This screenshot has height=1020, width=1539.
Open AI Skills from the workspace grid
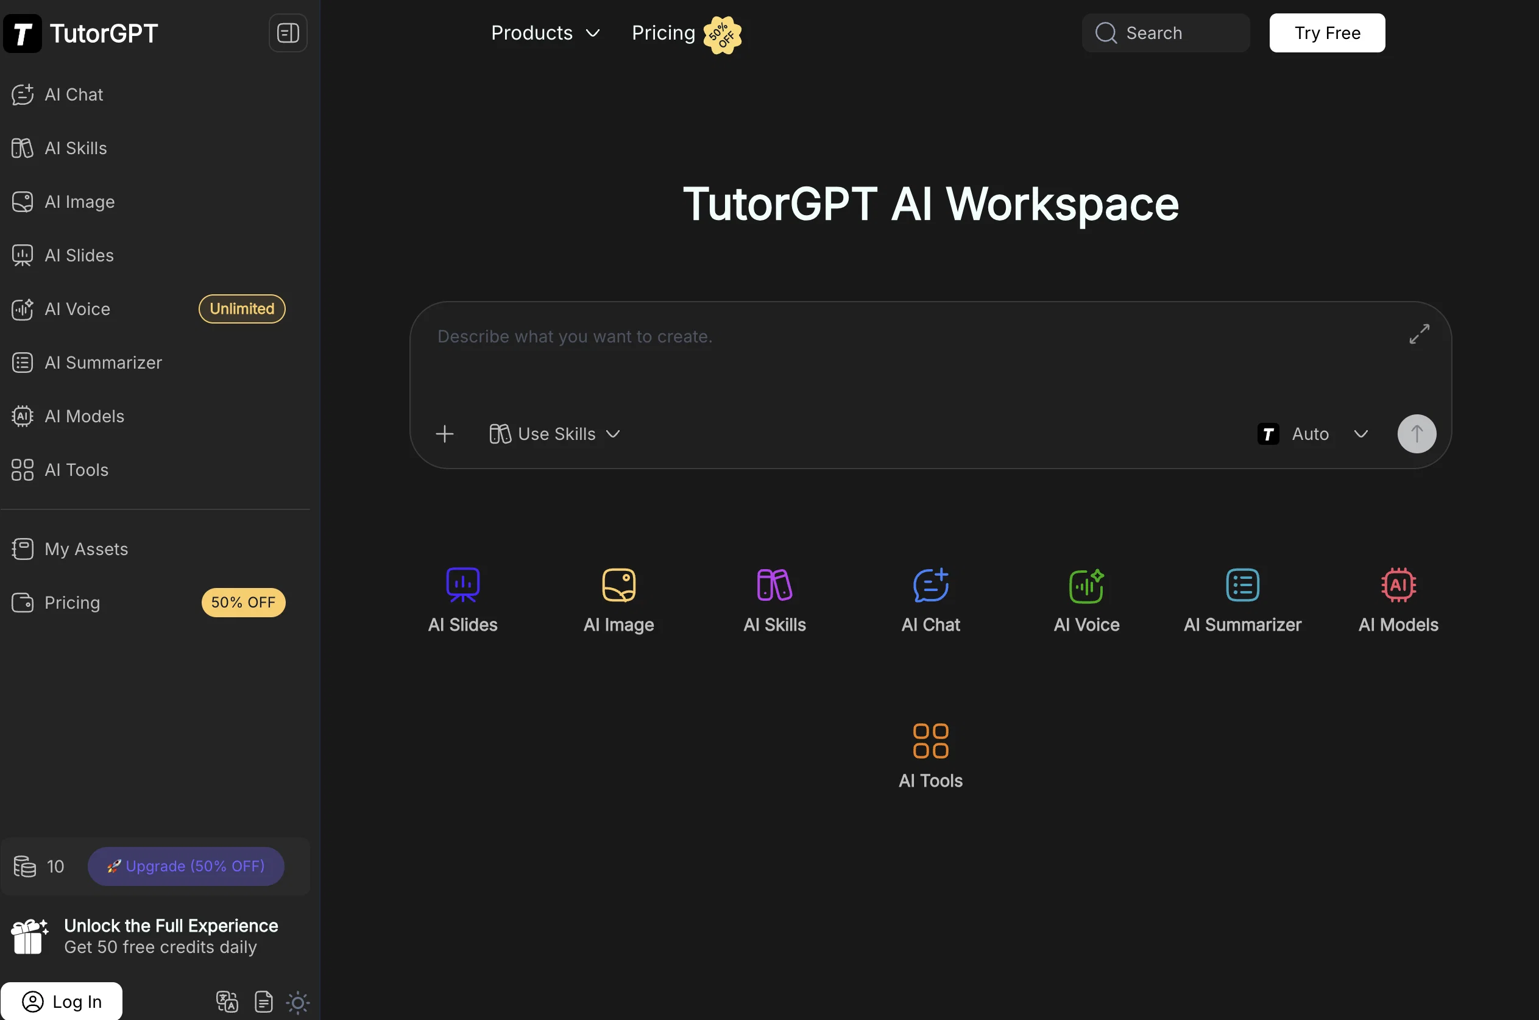775,600
